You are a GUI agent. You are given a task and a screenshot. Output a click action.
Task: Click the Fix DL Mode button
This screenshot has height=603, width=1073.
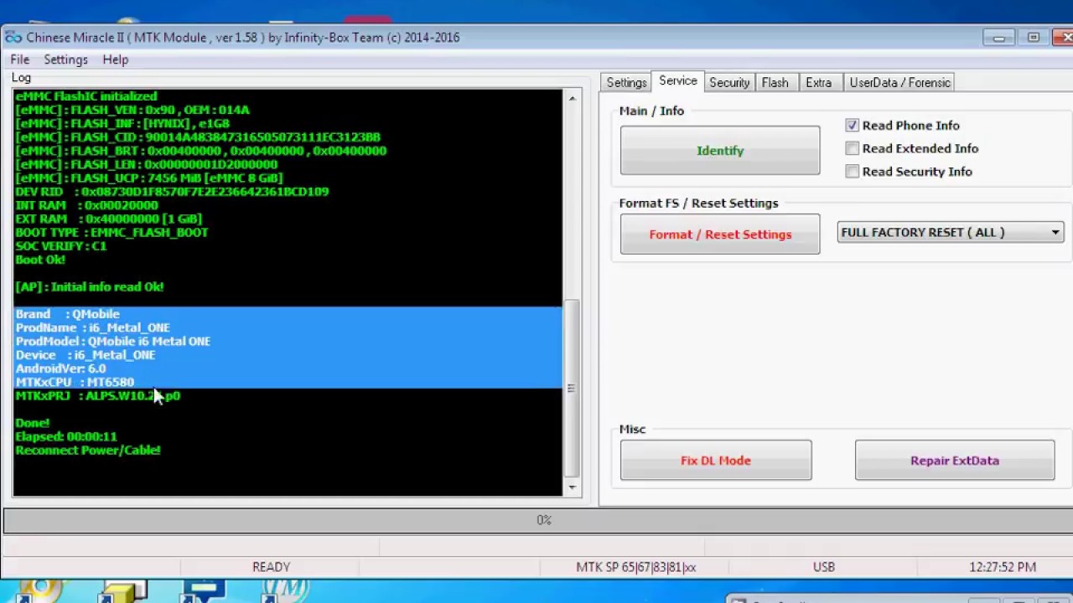tap(716, 461)
